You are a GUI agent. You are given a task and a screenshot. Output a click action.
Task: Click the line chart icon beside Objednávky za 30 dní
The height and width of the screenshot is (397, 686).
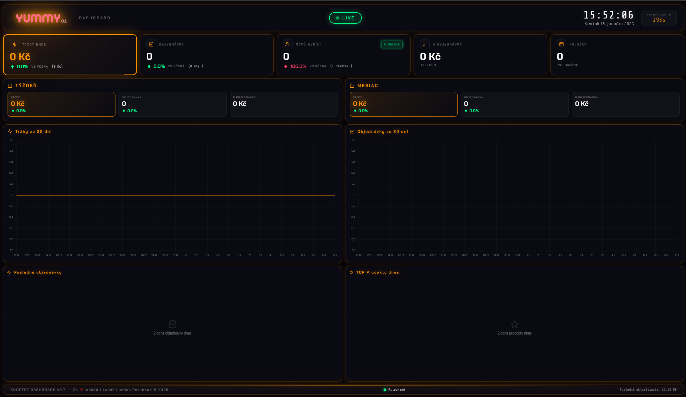[x=351, y=131]
